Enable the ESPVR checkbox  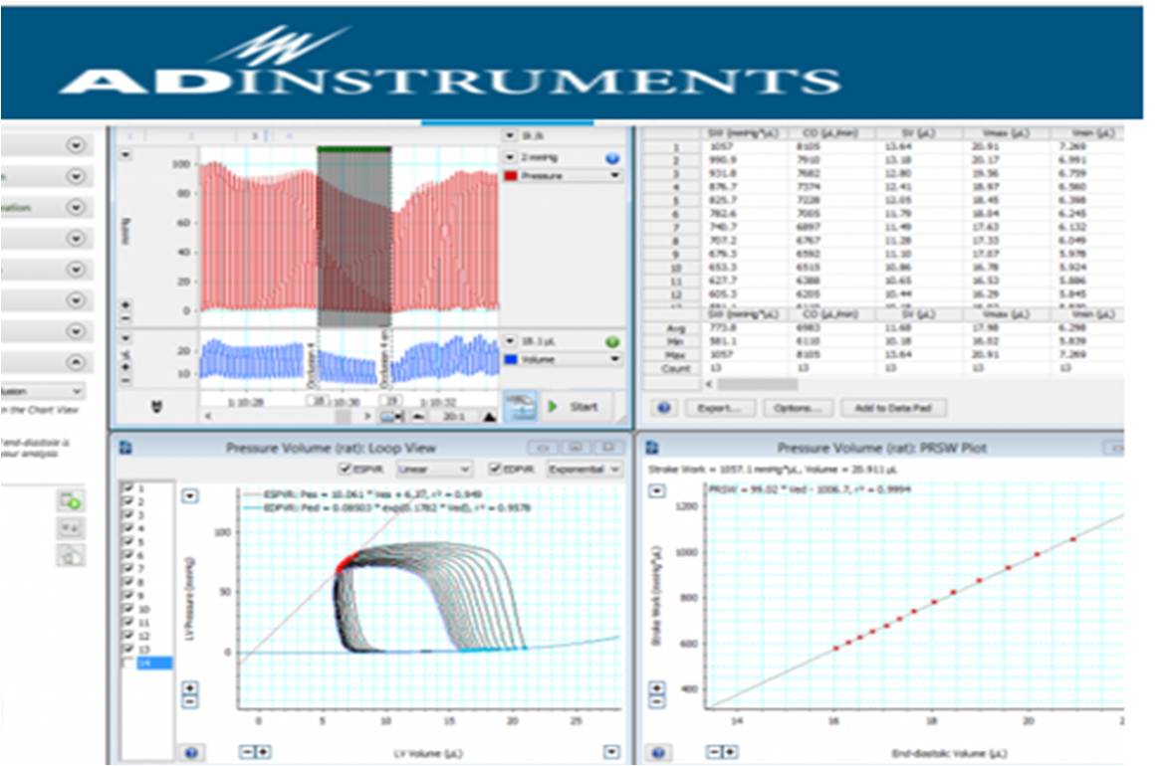click(x=345, y=467)
